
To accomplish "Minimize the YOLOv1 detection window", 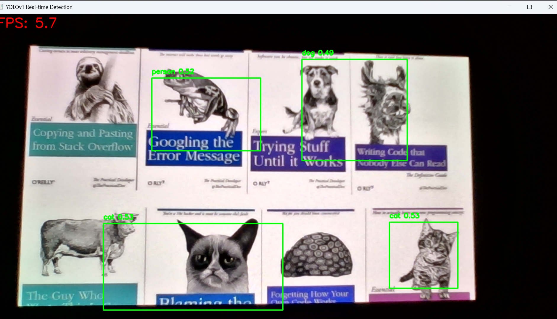I will 509,7.
